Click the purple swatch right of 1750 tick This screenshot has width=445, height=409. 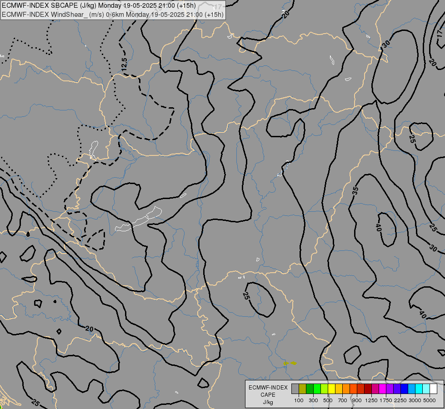(390, 389)
